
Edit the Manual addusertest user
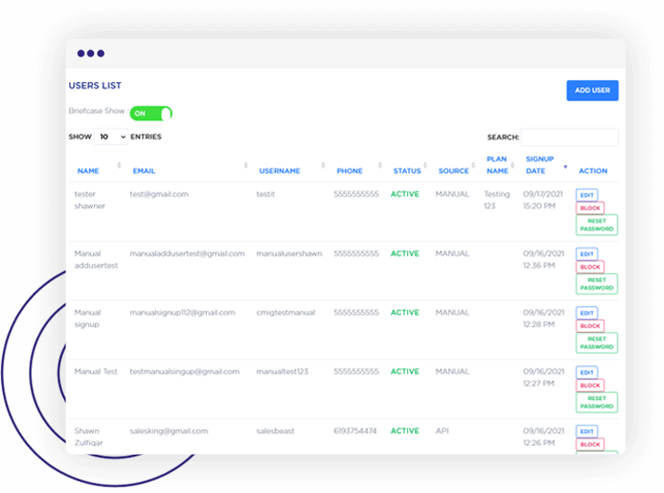pyautogui.click(x=587, y=254)
